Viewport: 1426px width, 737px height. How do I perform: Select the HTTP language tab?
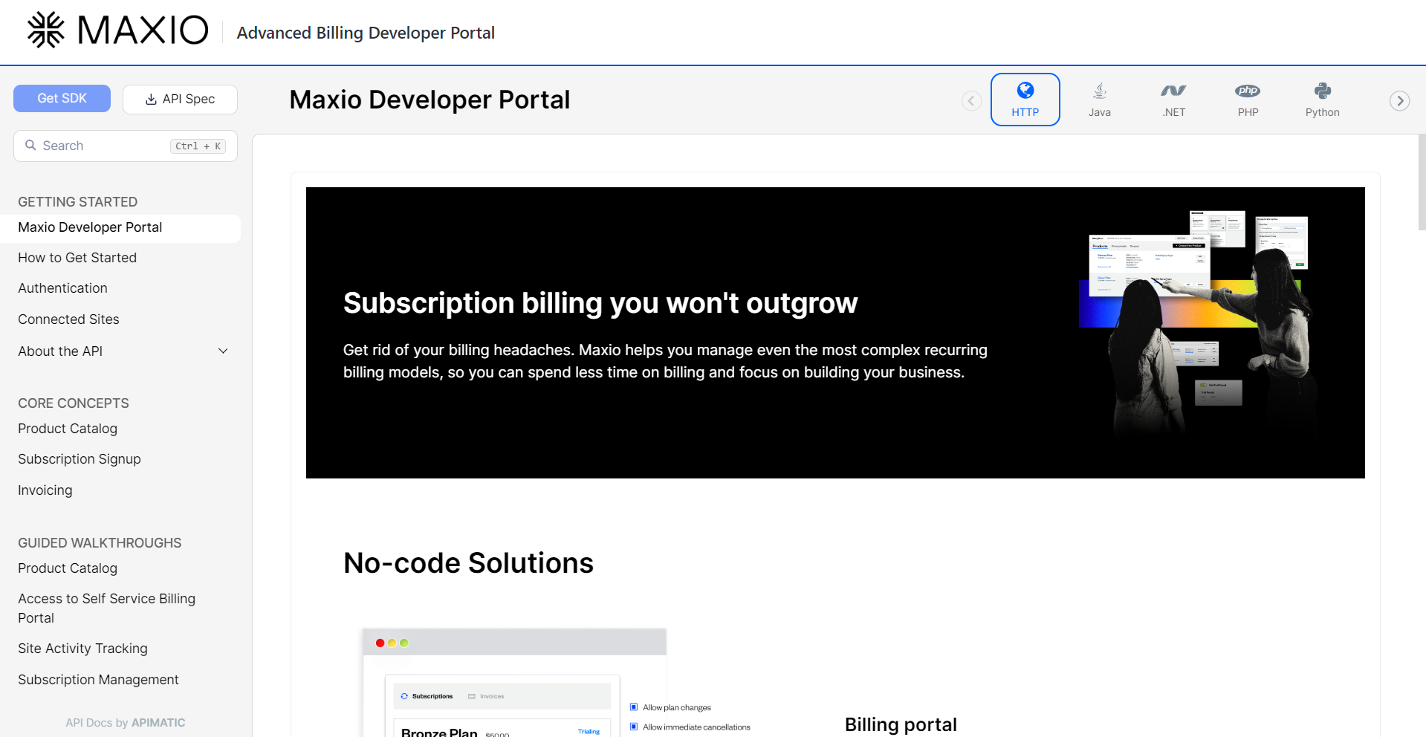tap(1025, 100)
